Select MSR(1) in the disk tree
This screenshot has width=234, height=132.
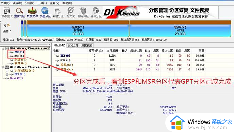point(19,56)
